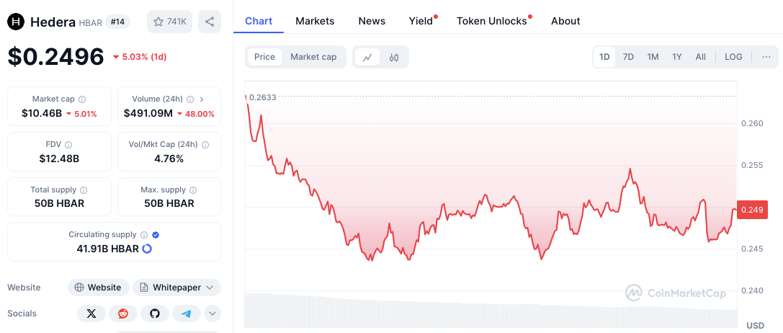The width and height of the screenshot is (783, 333).
Task: Open chart more options ellipsis
Action: point(766,57)
